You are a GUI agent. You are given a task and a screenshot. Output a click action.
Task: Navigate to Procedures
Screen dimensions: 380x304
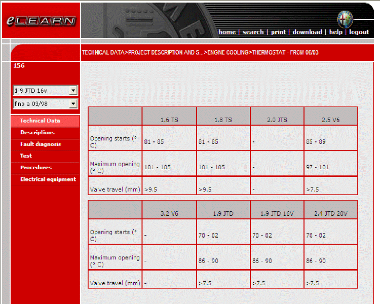click(x=36, y=167)
